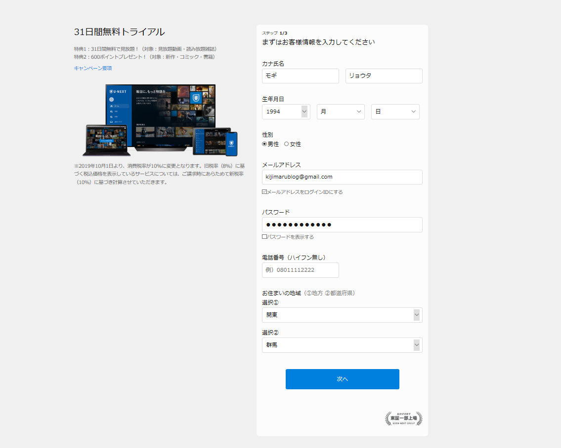Image resolution: width=561 pixels, height=448 pixels.
Task: Toggle メールアドレスをログインIDにする checkbox
Action: (264, 192)
